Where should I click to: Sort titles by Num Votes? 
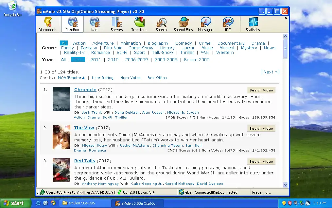coord(131,78)
